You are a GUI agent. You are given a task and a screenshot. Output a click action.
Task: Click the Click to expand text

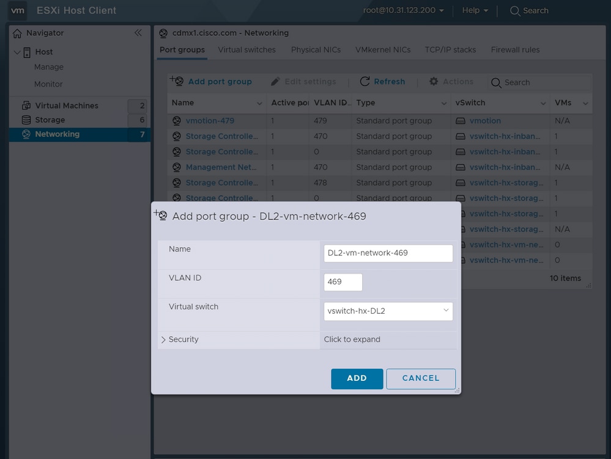coord(352,339)
